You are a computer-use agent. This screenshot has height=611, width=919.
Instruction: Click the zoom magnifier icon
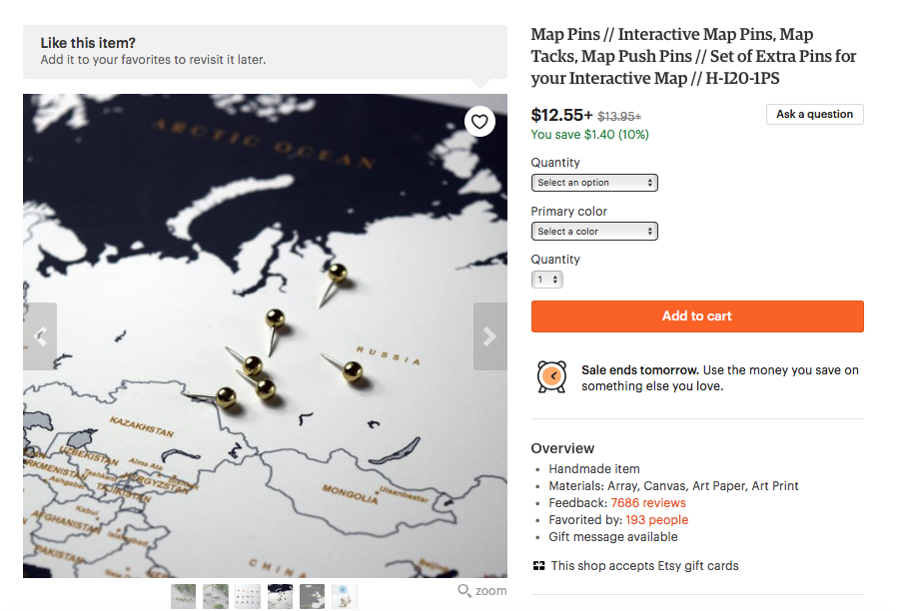[x=464, y=590]
